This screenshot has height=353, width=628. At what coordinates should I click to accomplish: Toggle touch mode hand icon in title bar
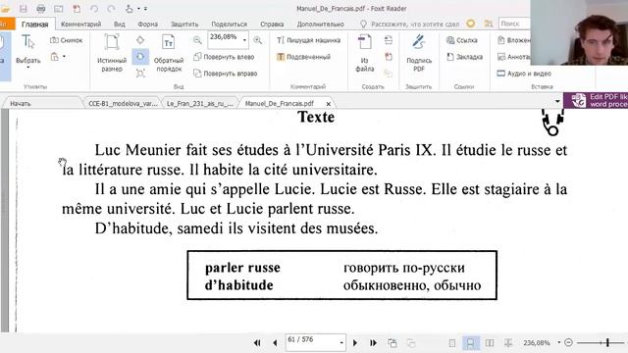click(130, 9)
